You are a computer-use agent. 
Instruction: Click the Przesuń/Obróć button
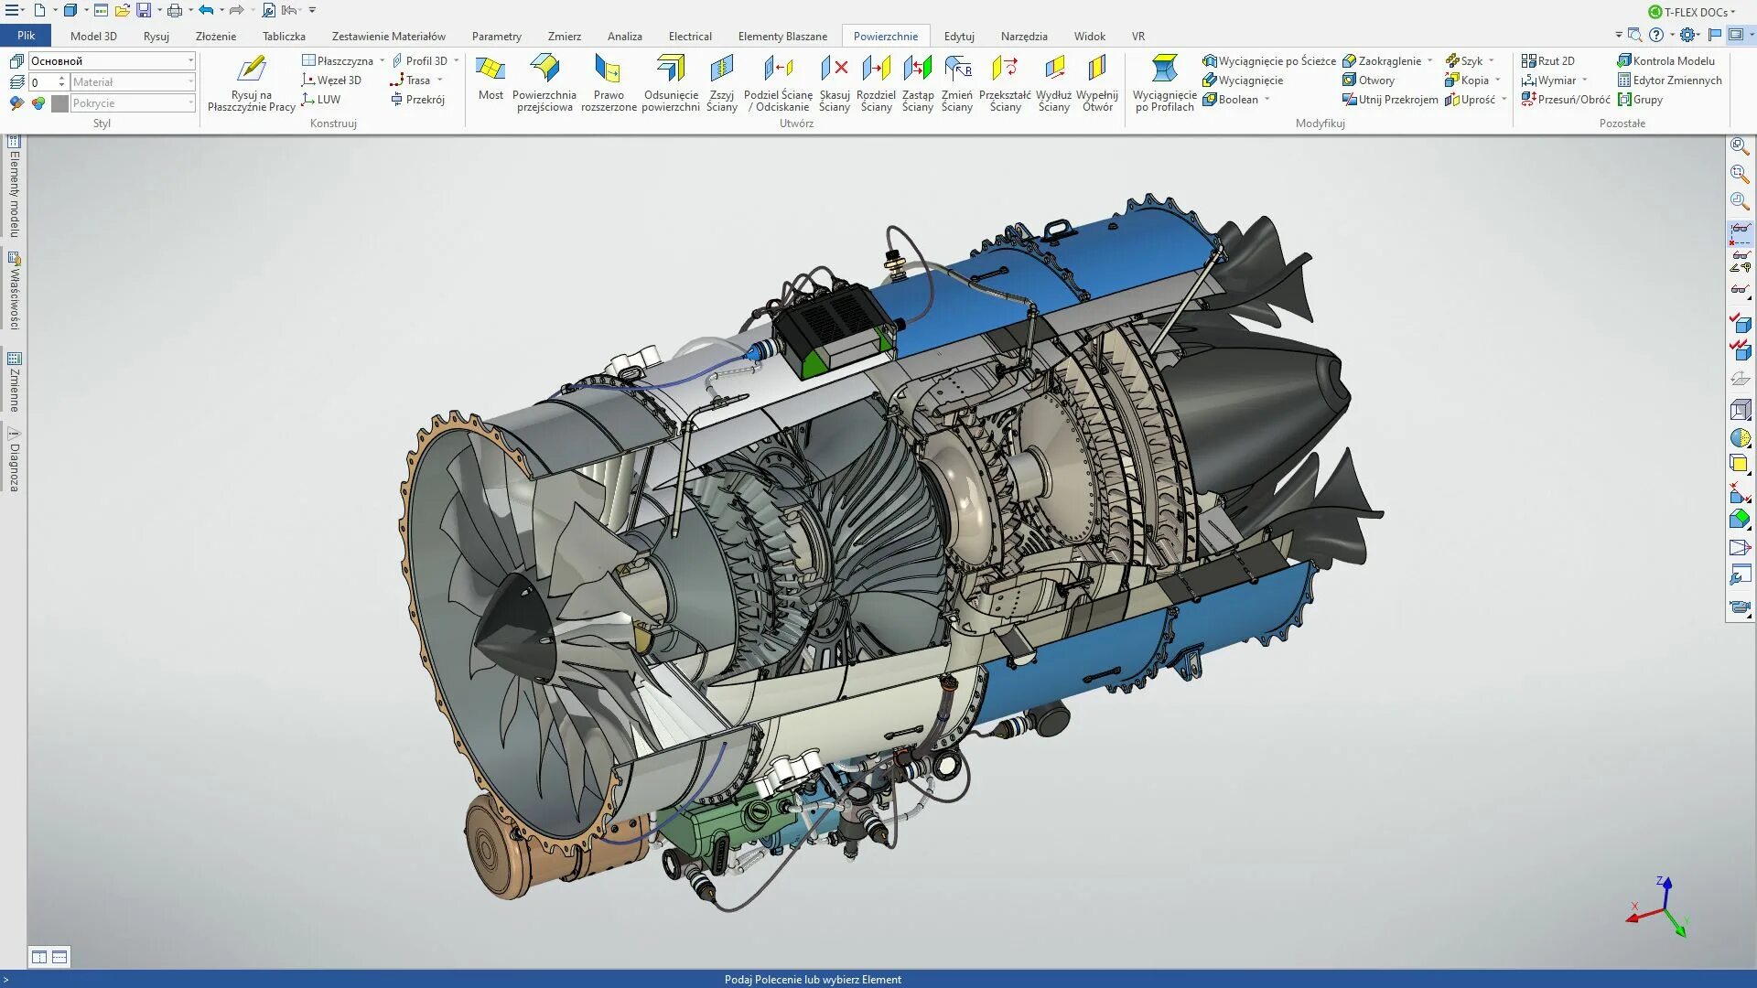[1567, 100]
